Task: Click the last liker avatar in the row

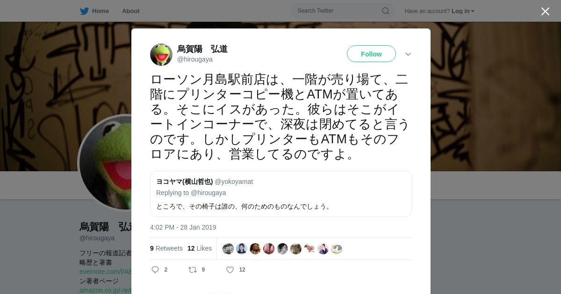Action: [337, 249]
